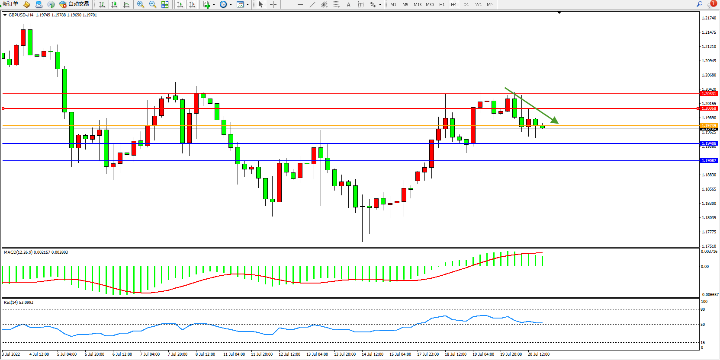Open search with the magnifier icon
The height and width of the screenshot is (360, 720).
pyautogui.click(x=699, y=4)
